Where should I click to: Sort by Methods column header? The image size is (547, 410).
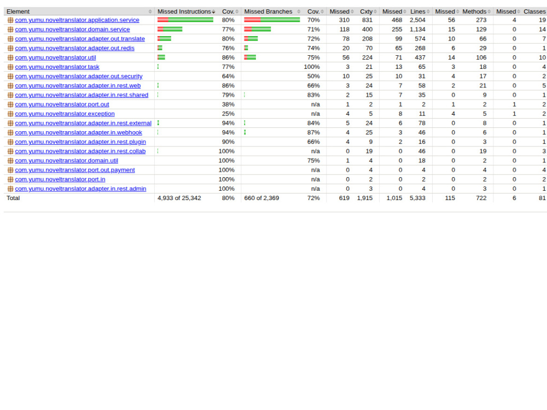[476, 11]
